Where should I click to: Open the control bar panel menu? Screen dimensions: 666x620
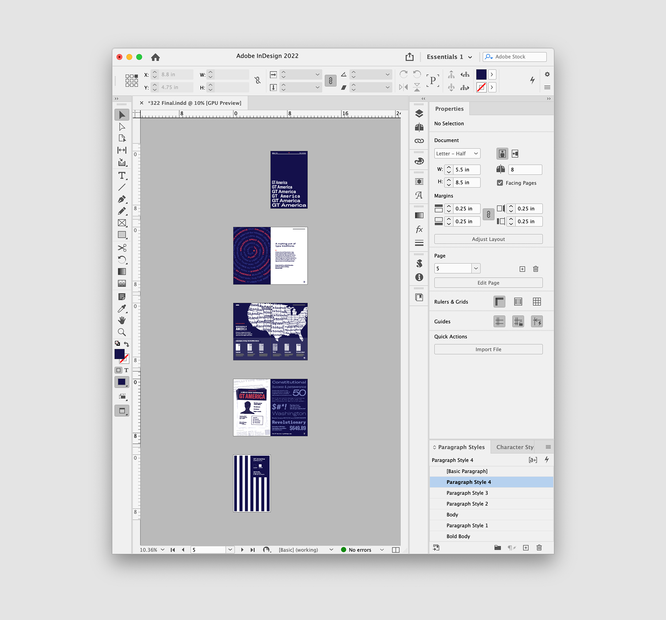pos(547,87)
